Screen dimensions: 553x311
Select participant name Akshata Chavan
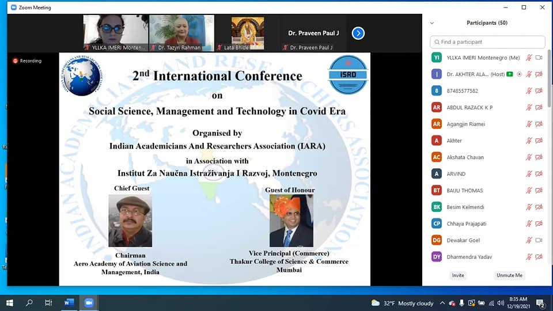[465, 157]
